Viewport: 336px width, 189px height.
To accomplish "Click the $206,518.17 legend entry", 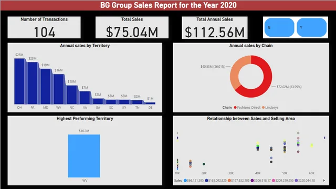I will click(x=261, y=181).
